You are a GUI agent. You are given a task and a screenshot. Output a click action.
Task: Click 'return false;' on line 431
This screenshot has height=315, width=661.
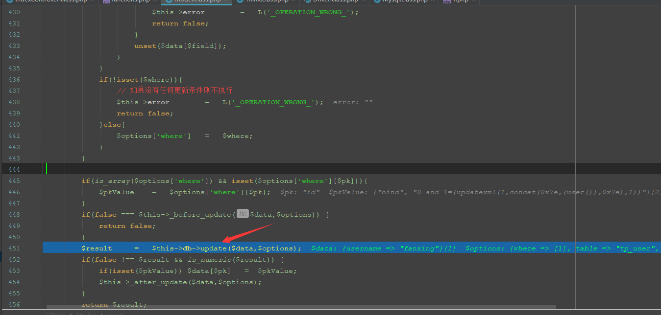(180, 23)
